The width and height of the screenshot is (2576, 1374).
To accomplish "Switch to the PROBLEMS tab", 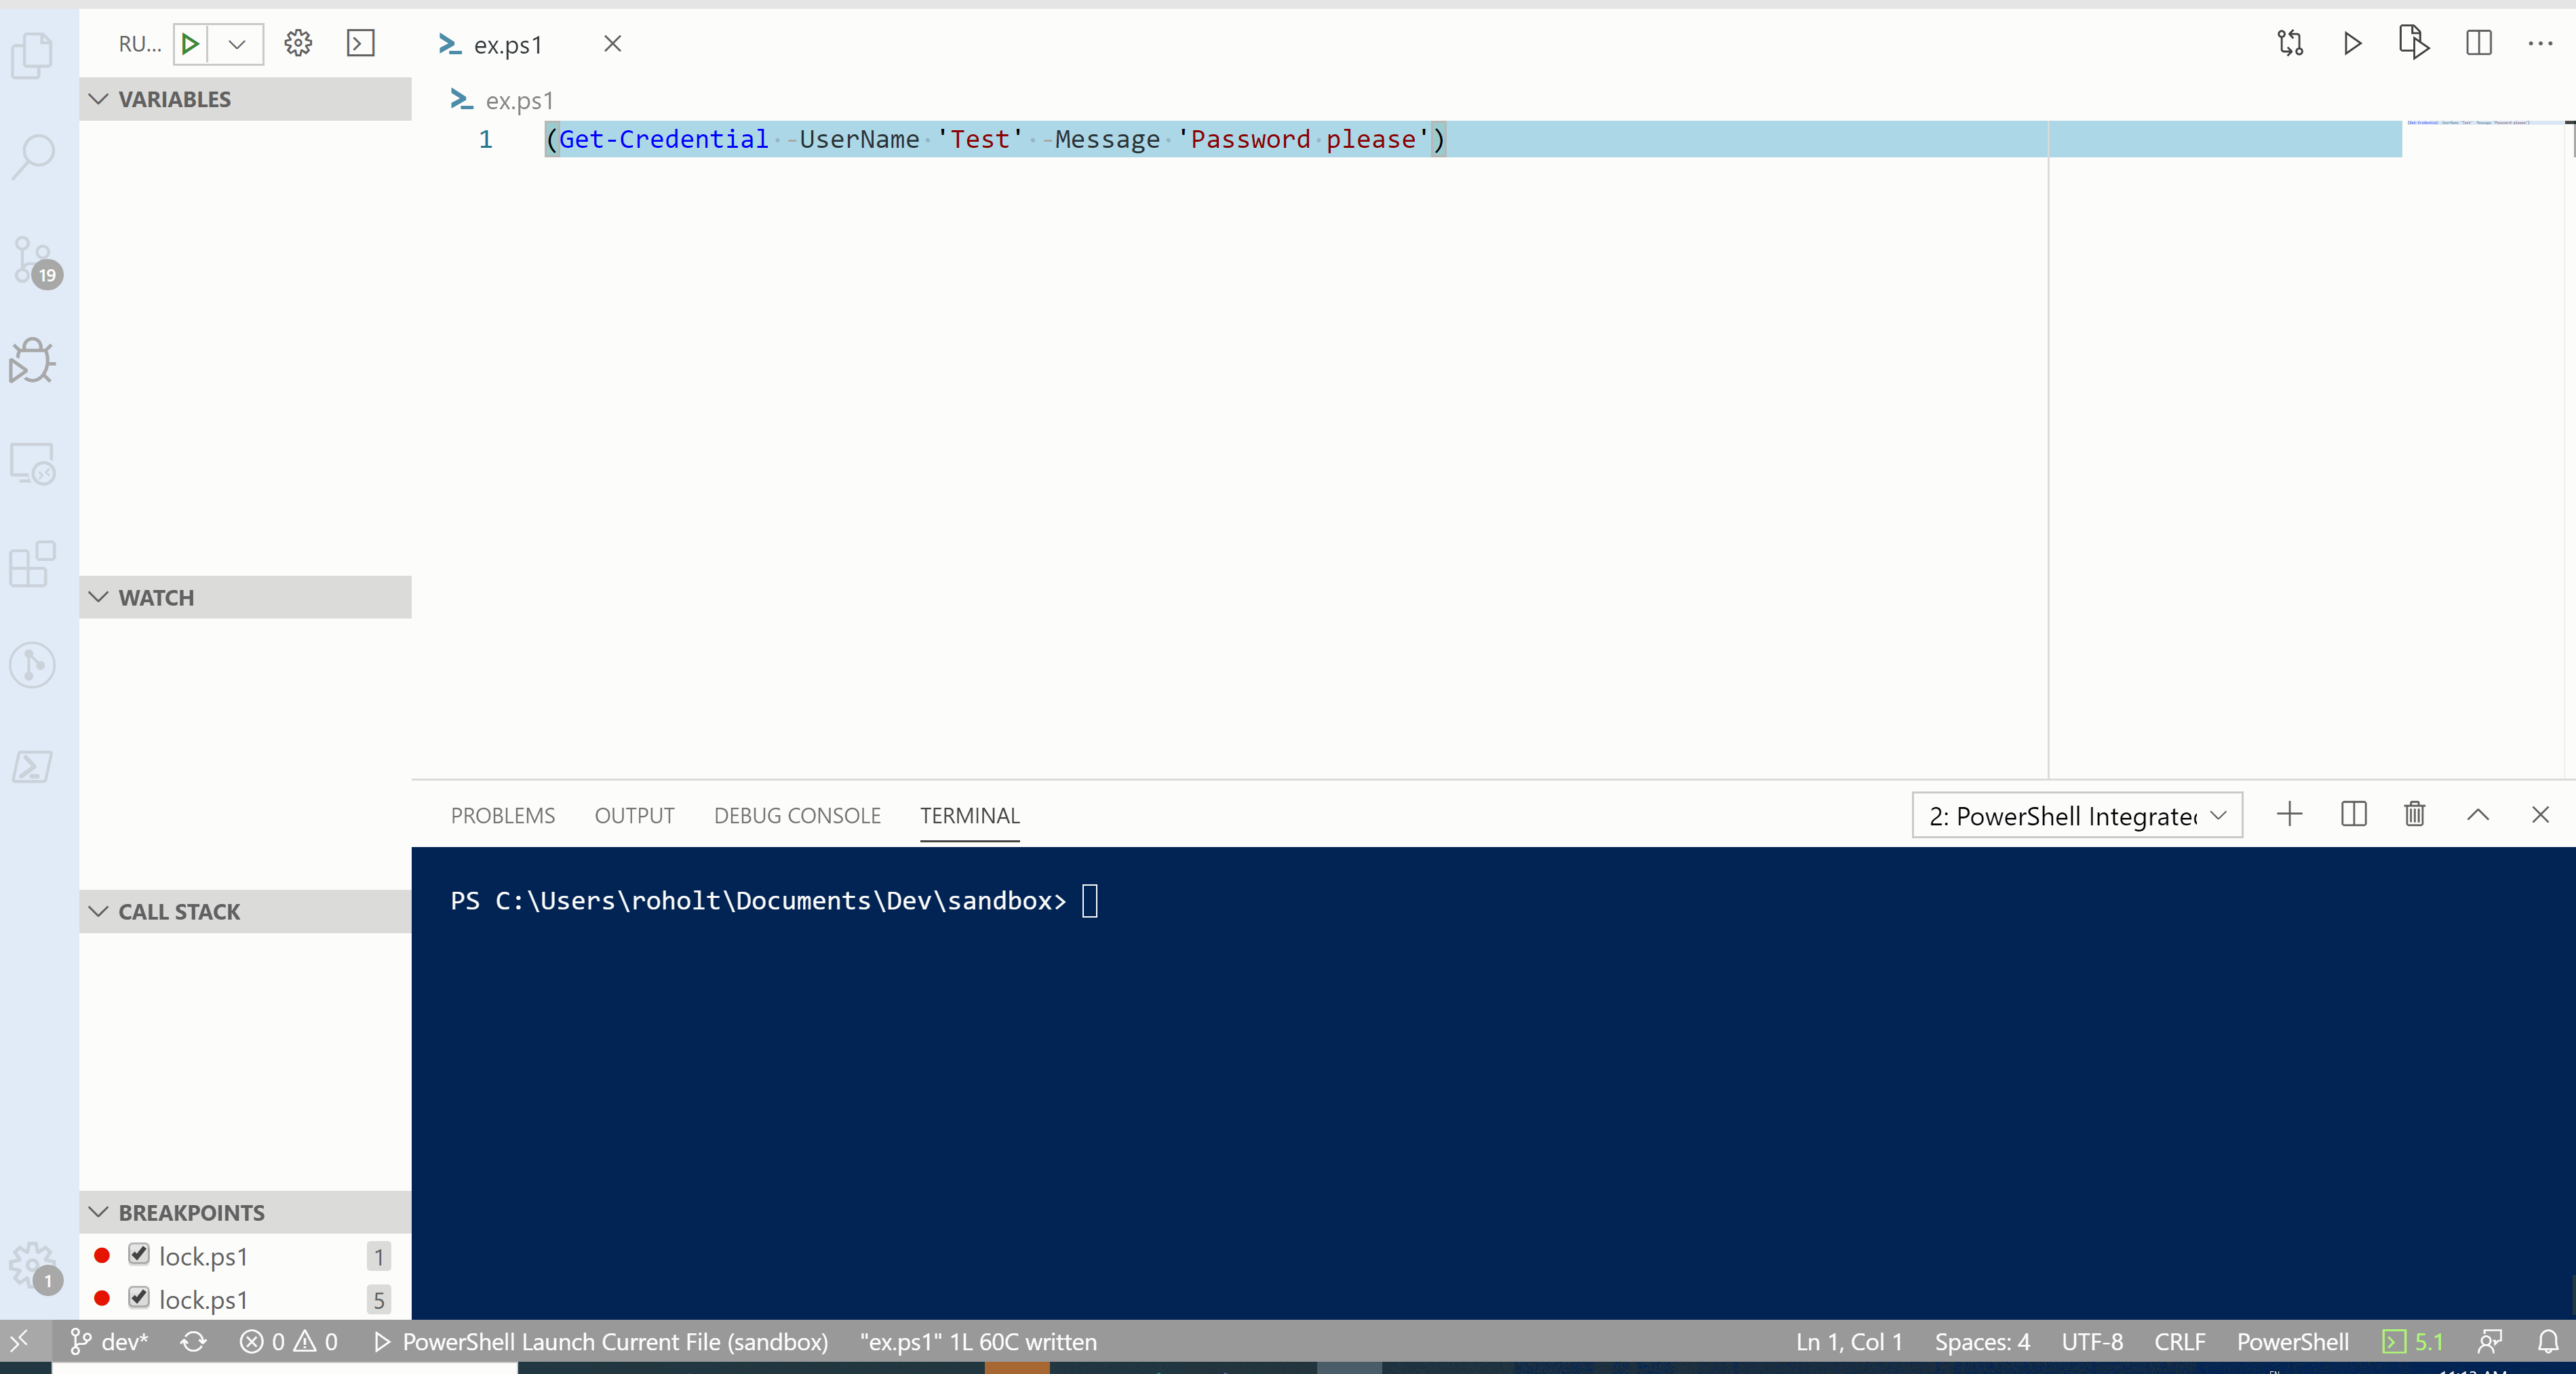I will [502, 815].
